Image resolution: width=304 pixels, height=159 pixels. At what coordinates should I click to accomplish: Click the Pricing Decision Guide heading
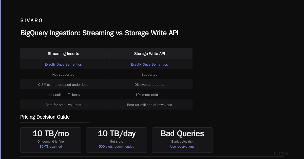(x=45, y=117)
